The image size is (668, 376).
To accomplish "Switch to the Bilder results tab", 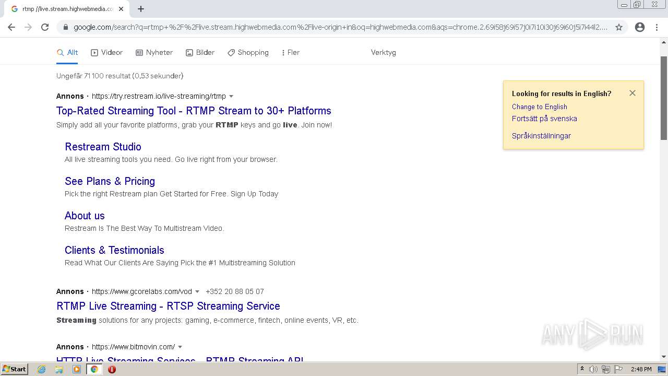I will click(200, 52).
